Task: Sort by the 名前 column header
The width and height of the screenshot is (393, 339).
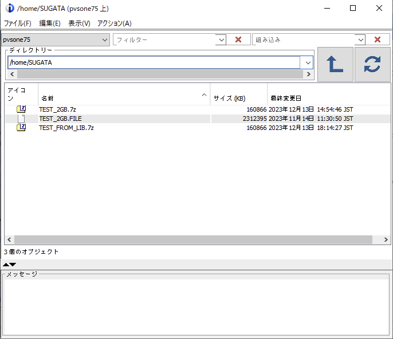Action: [x=124, y=94]
